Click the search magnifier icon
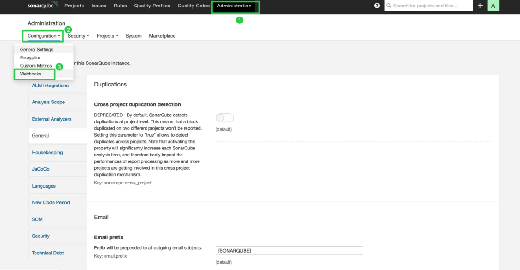Viewport: 520px width, 270px height. coord(389,6)
